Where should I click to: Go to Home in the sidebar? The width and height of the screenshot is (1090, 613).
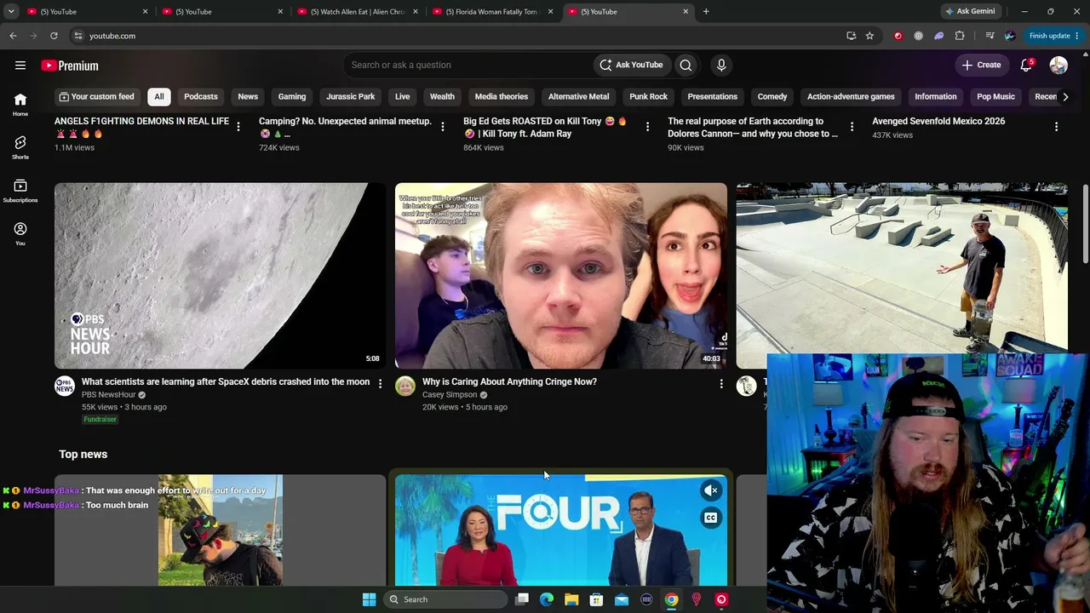click(20, 104)
